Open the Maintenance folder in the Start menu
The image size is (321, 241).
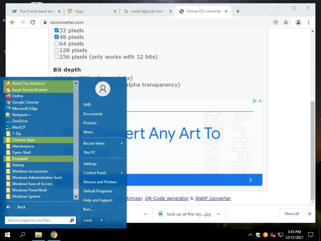pyautogui.click(x=38, y=146)
